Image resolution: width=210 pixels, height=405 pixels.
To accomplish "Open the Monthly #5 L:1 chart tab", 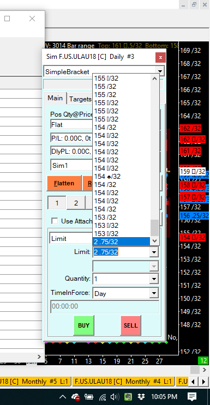I will [x=35, y=381].
